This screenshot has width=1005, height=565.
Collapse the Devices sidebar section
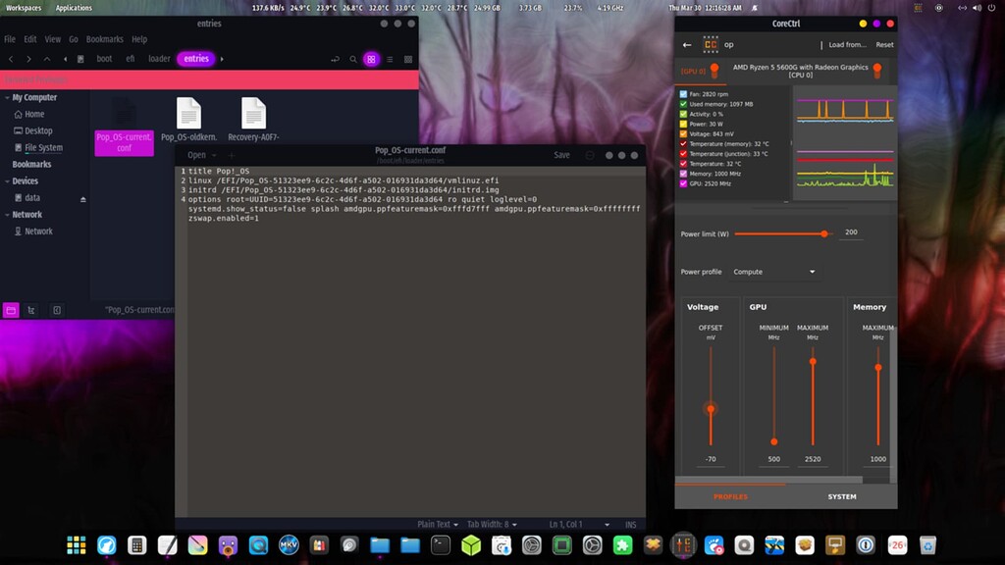7,181
